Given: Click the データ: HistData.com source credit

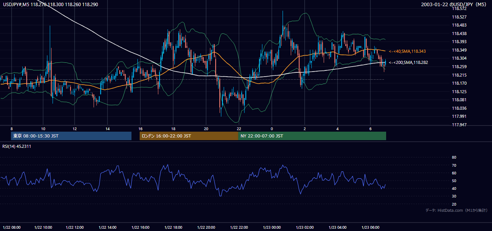Looking at the screenshot, I should point(457,210).
